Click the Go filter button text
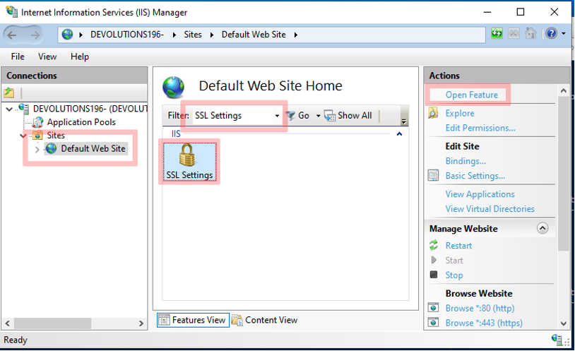575x351 pixels. [303, 116]
